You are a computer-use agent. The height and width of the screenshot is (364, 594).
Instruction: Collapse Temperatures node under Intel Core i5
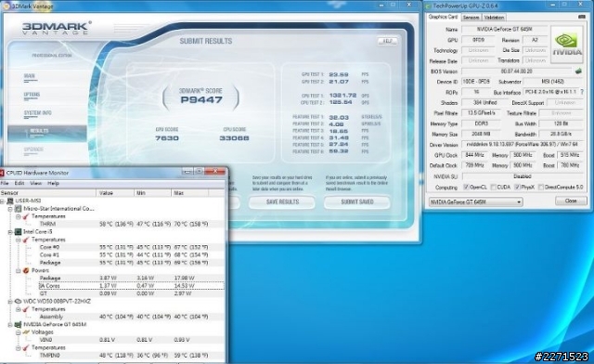(x=19, y=240)
